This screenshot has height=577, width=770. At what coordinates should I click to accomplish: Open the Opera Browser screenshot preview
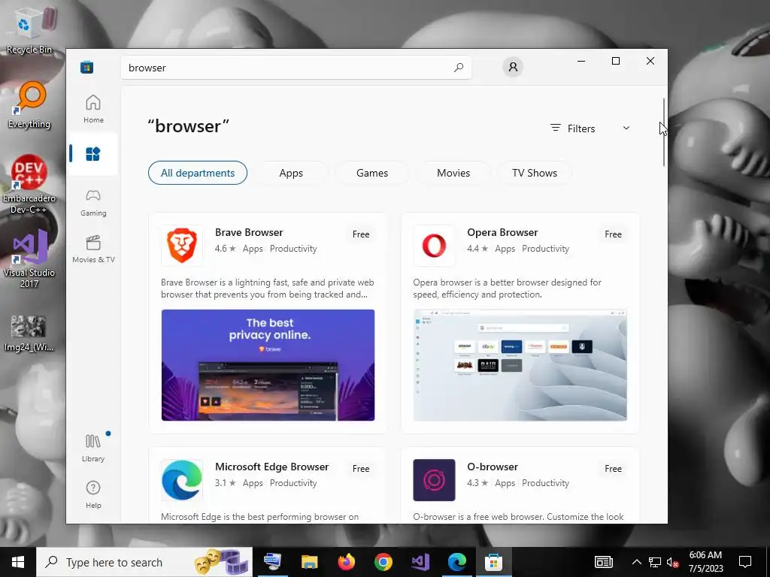520,365
